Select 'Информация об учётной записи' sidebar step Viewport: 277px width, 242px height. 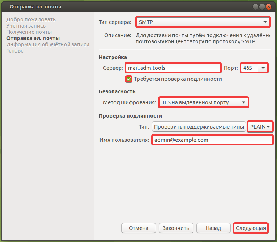point(48,44)
